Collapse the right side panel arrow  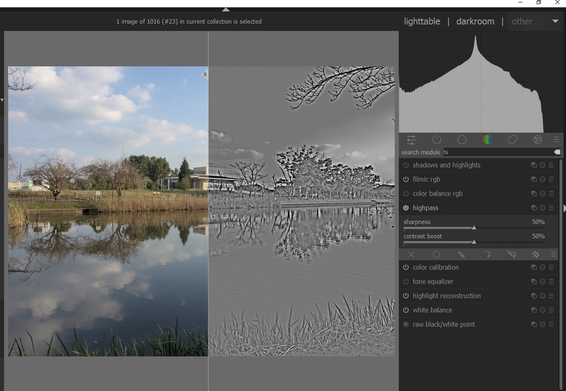pos(564,208)
